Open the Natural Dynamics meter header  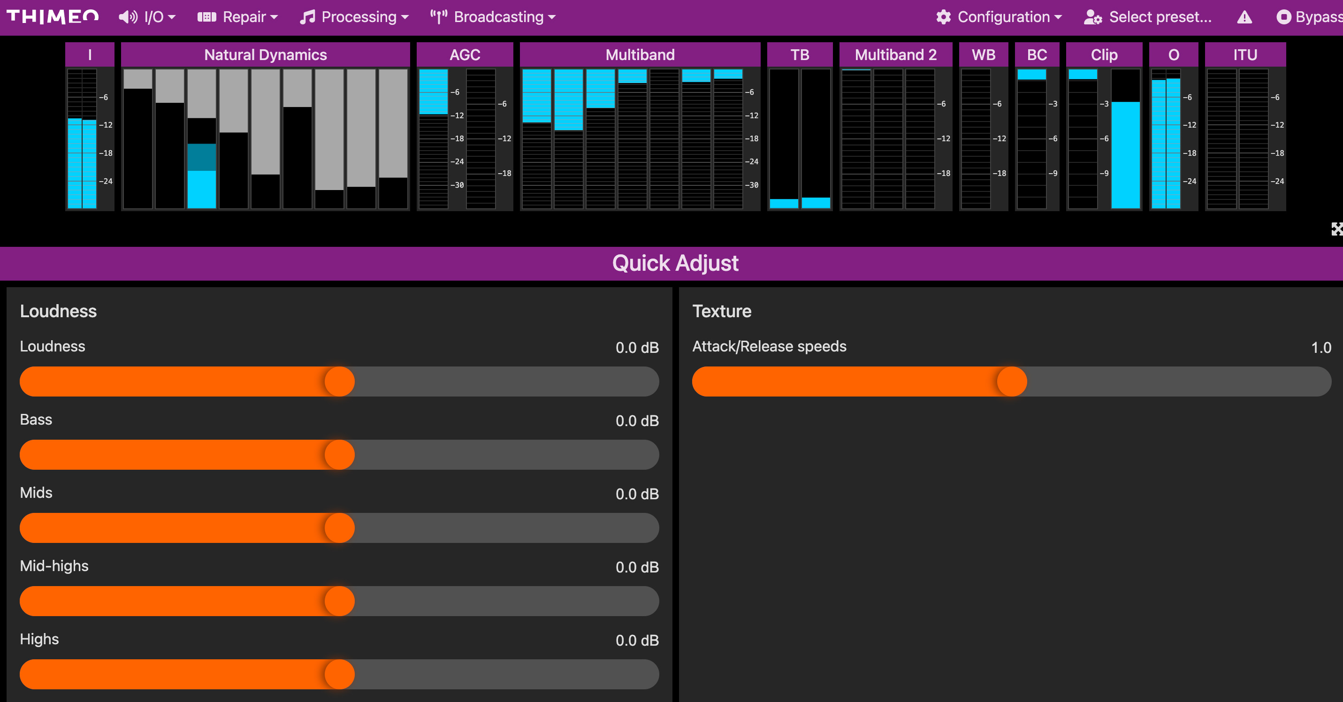pyautogui.click(x=266, y=55)
